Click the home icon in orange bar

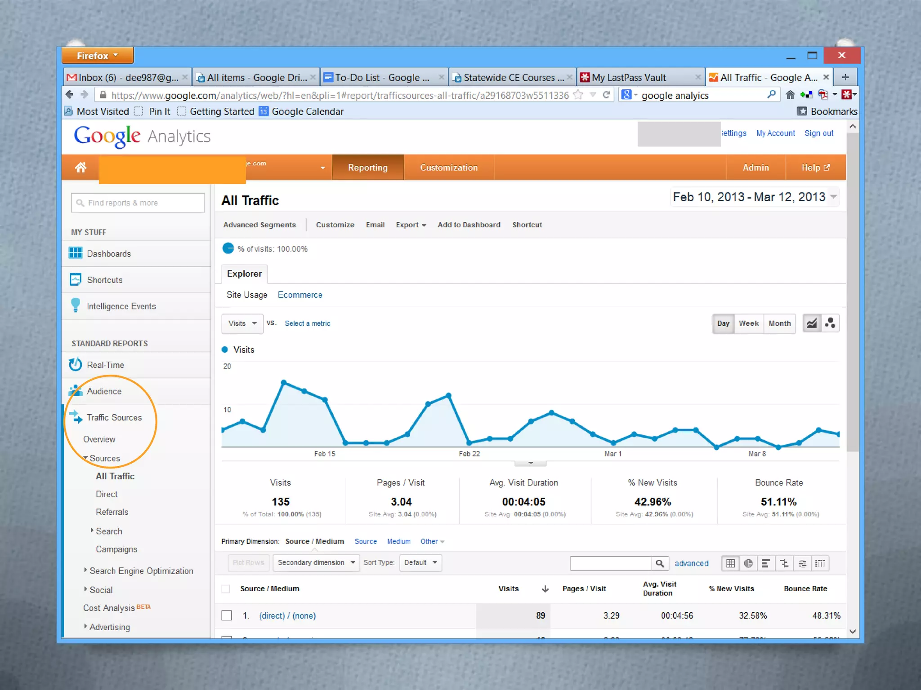tap(80, 168)
